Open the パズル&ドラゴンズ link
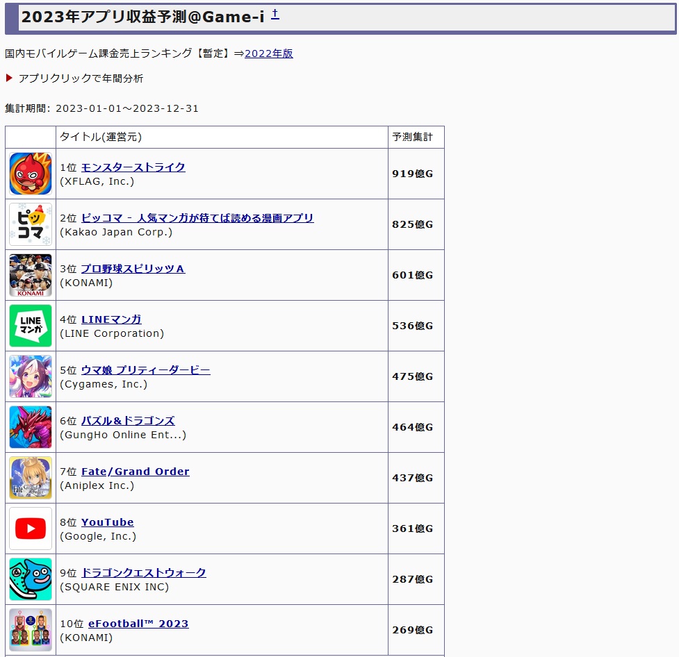Screen dimensions: 679x657 (128, 420)
